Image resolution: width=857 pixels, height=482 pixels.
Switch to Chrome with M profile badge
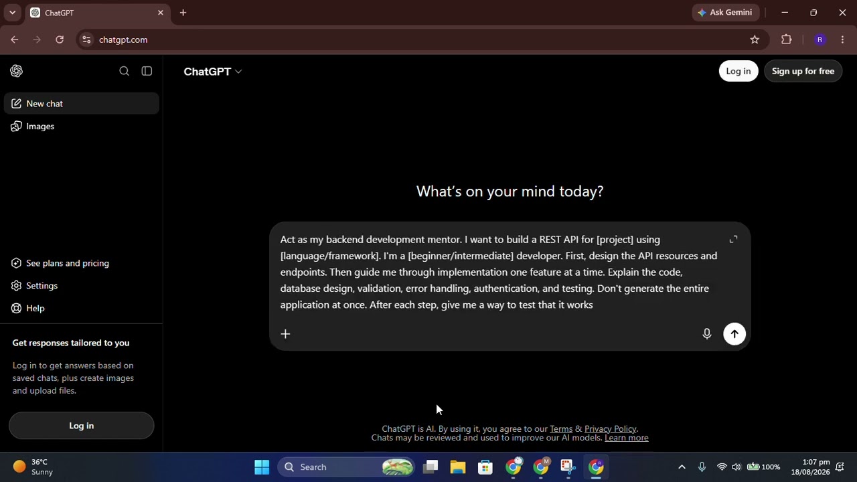tap(540, 467)
